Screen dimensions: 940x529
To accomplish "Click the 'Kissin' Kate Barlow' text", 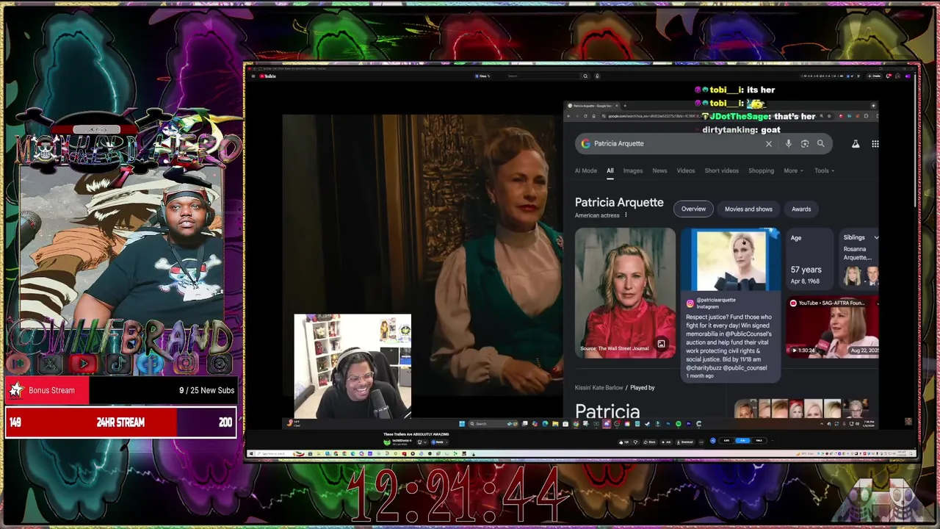I will (x=599, y=387).
